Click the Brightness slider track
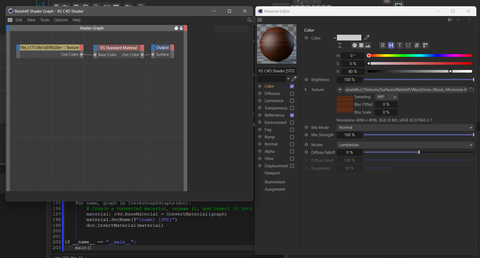The height and width of the screenshot is (258, 480). point(419,79)
